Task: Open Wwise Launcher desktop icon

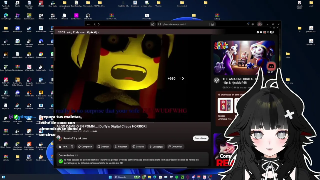Action: click(x=41, y=29)
